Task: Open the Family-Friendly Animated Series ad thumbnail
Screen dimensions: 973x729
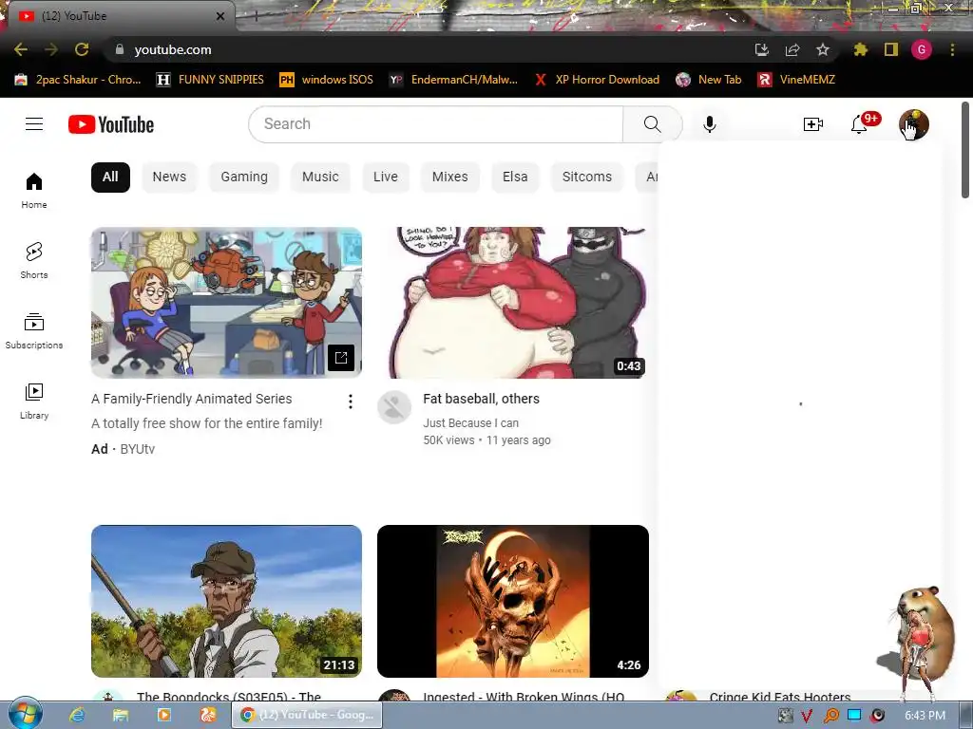Action: (x=226, y=303)
